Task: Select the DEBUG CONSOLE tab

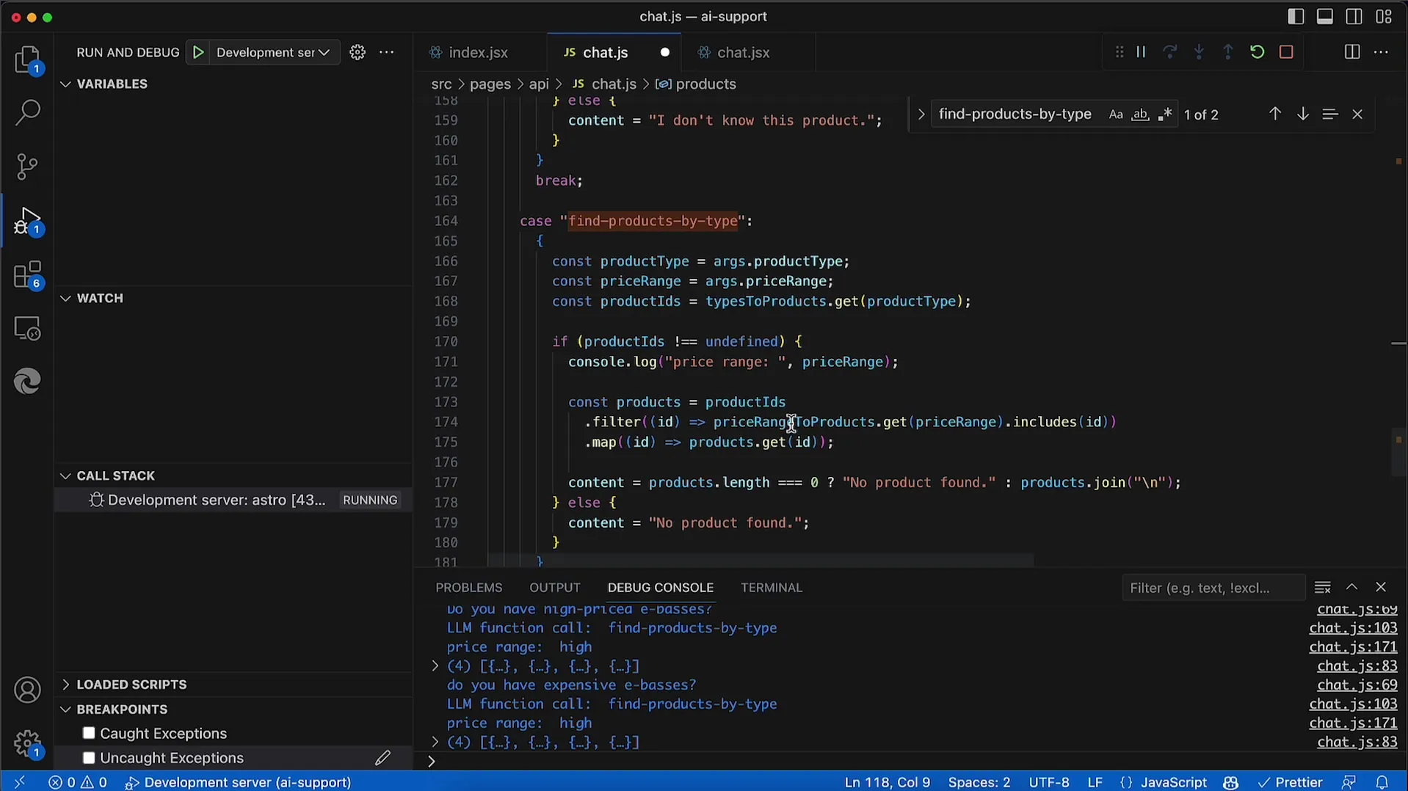Action: pyautogui.click(x=661, y=588)
